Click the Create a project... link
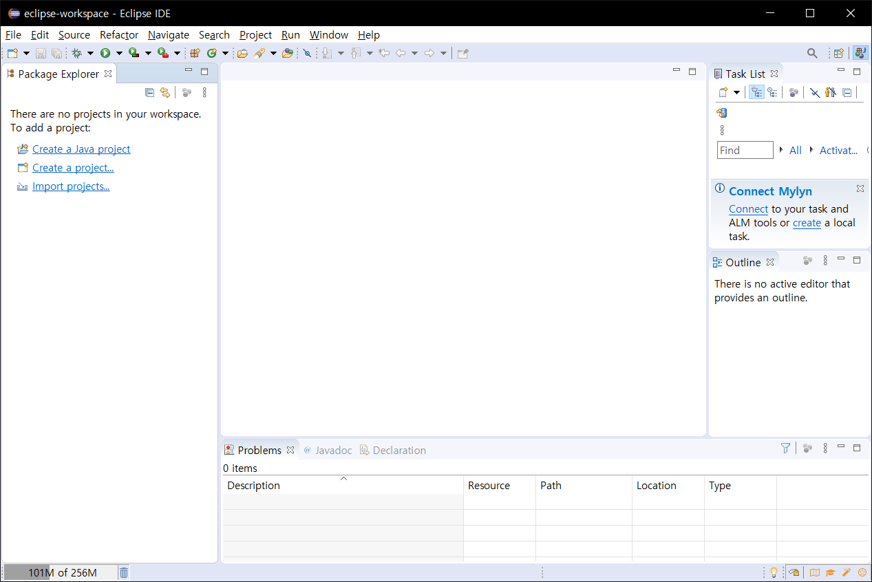Image resolution: width=872 pixels, height=582 pixels. (x=73, y=167)
